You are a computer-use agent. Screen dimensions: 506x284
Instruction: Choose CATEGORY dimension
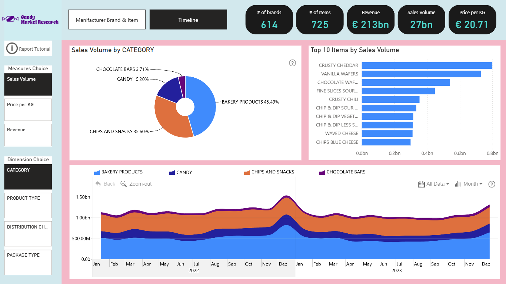point(28,177)
